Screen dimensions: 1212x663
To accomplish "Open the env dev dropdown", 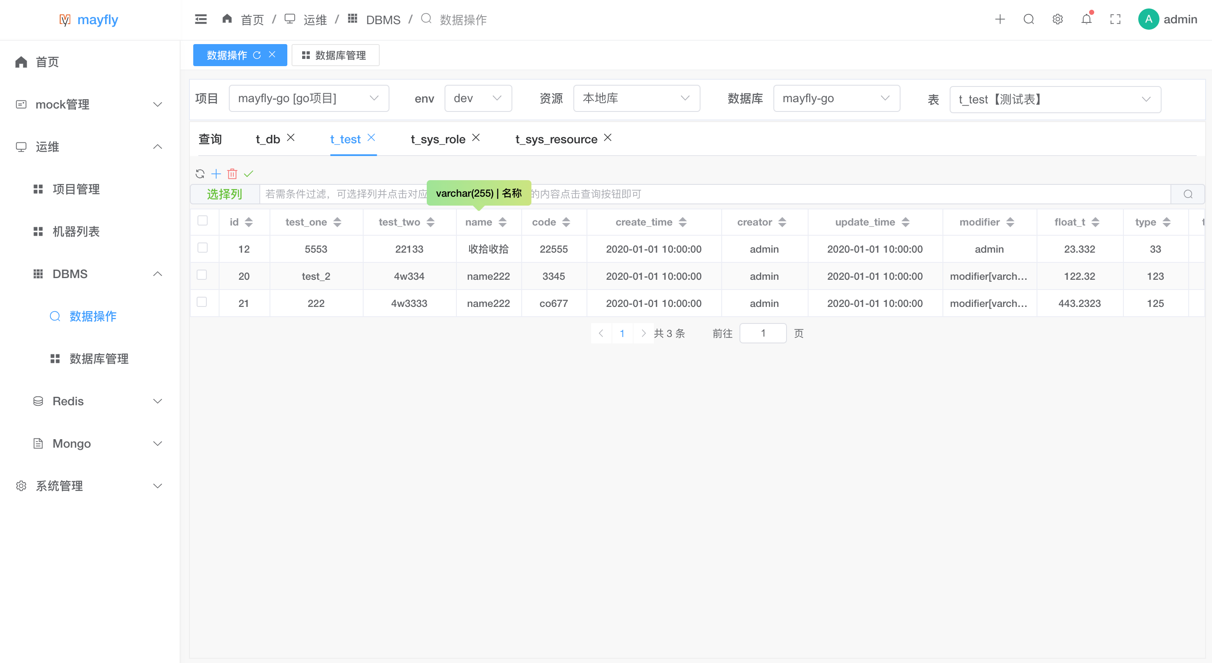I will point(478,98).
